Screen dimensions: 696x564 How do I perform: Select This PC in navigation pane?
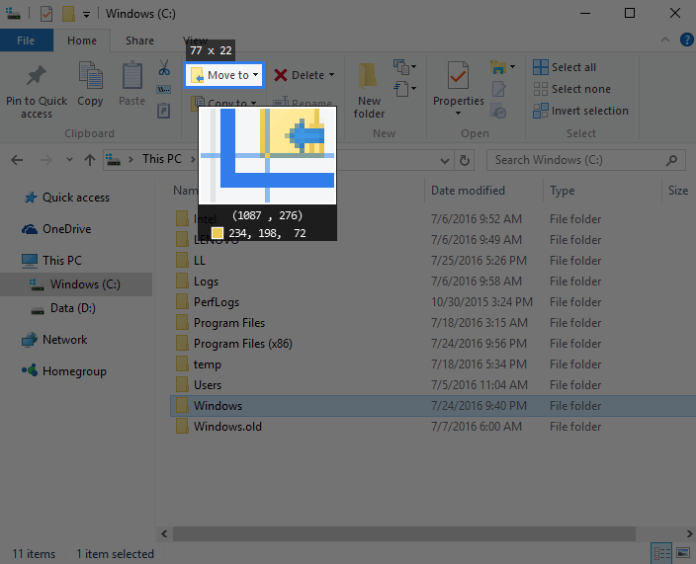tap(62, 261)
